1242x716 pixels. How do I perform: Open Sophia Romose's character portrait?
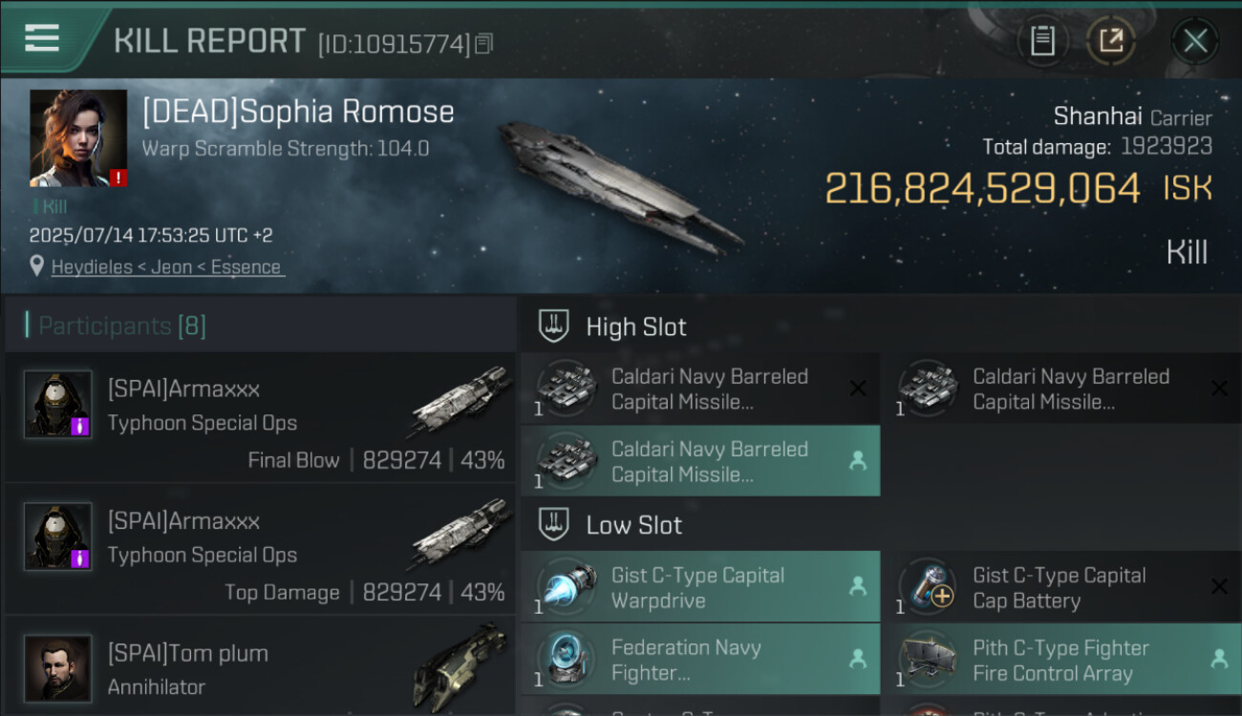coord(77,137)
